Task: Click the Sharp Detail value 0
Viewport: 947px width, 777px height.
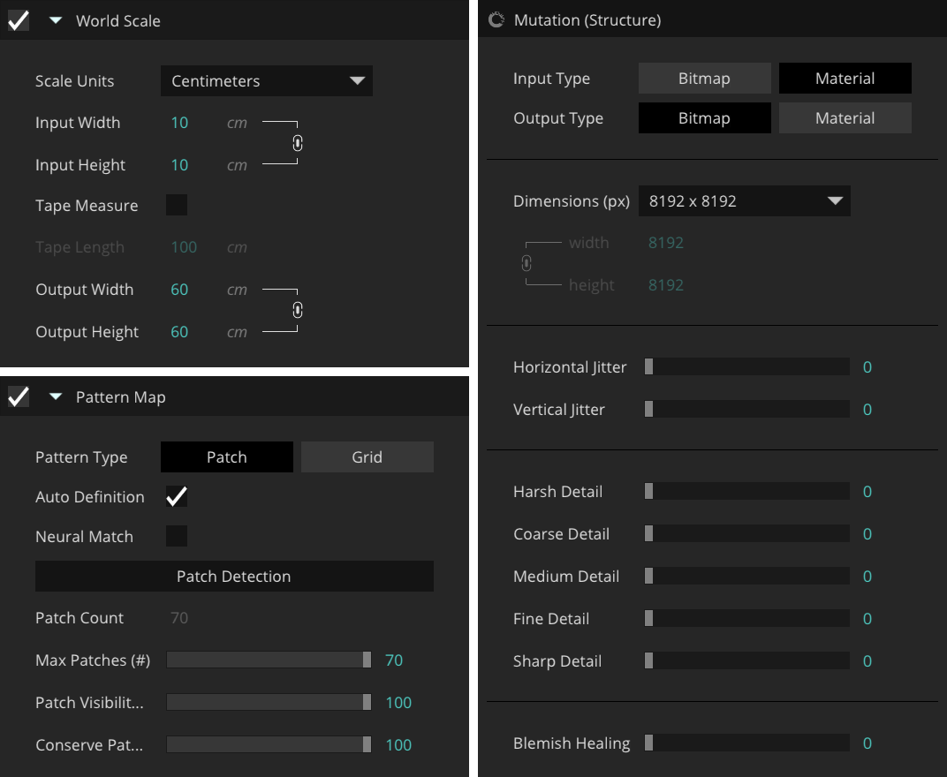Action: tap(867, 660)
